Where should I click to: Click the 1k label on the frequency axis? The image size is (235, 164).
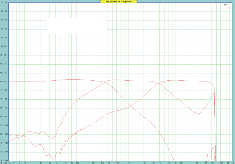pos(129,163)
